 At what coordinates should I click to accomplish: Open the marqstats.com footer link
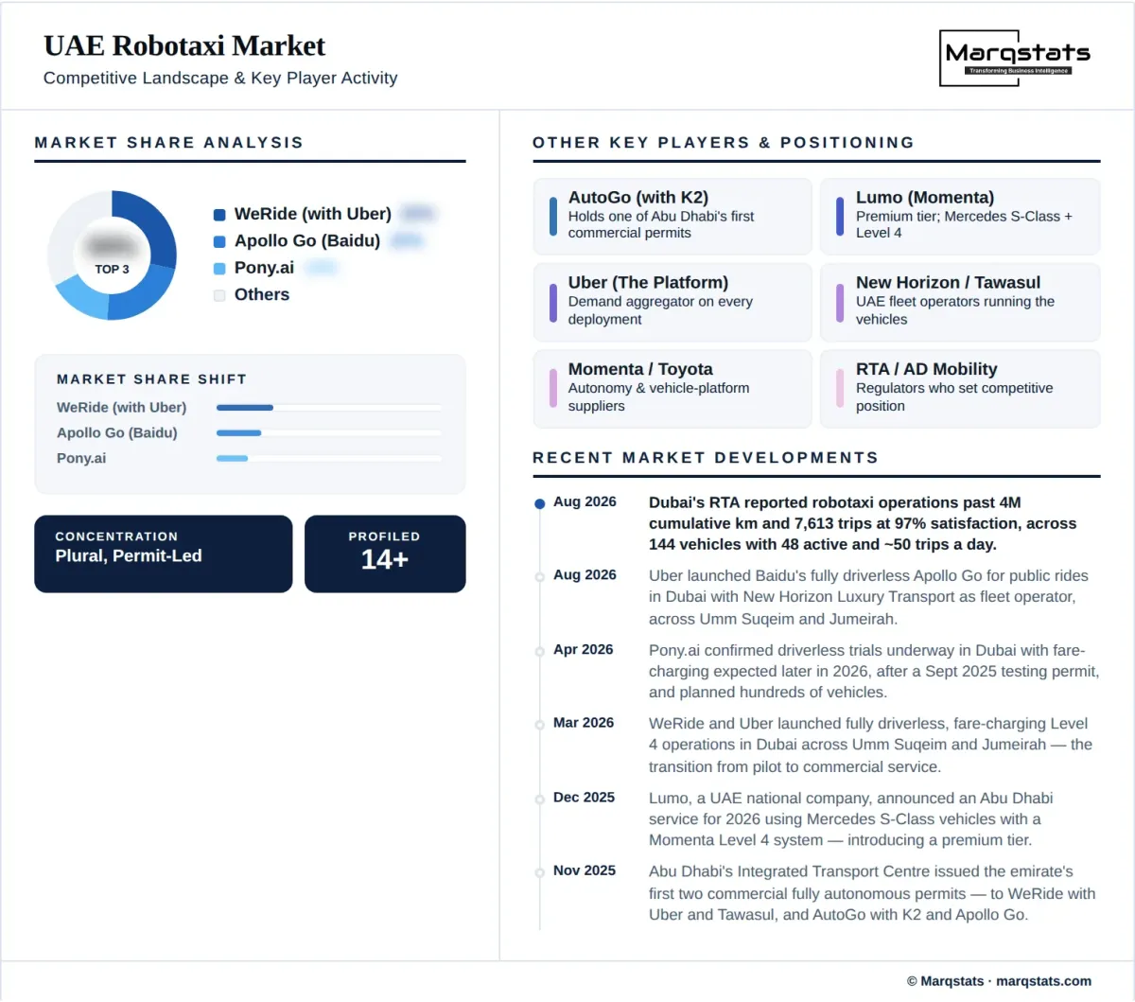pos(1043,981)
